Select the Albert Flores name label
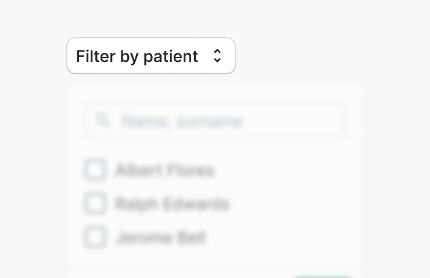430x278 pixels. 164,170
